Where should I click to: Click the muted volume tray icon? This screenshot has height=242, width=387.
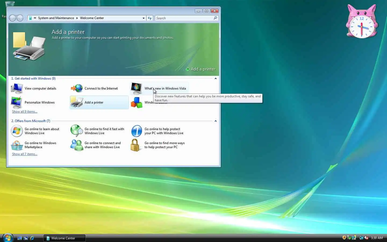click(x=366, y=238)
